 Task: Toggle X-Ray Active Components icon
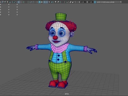tap(73, 2)
